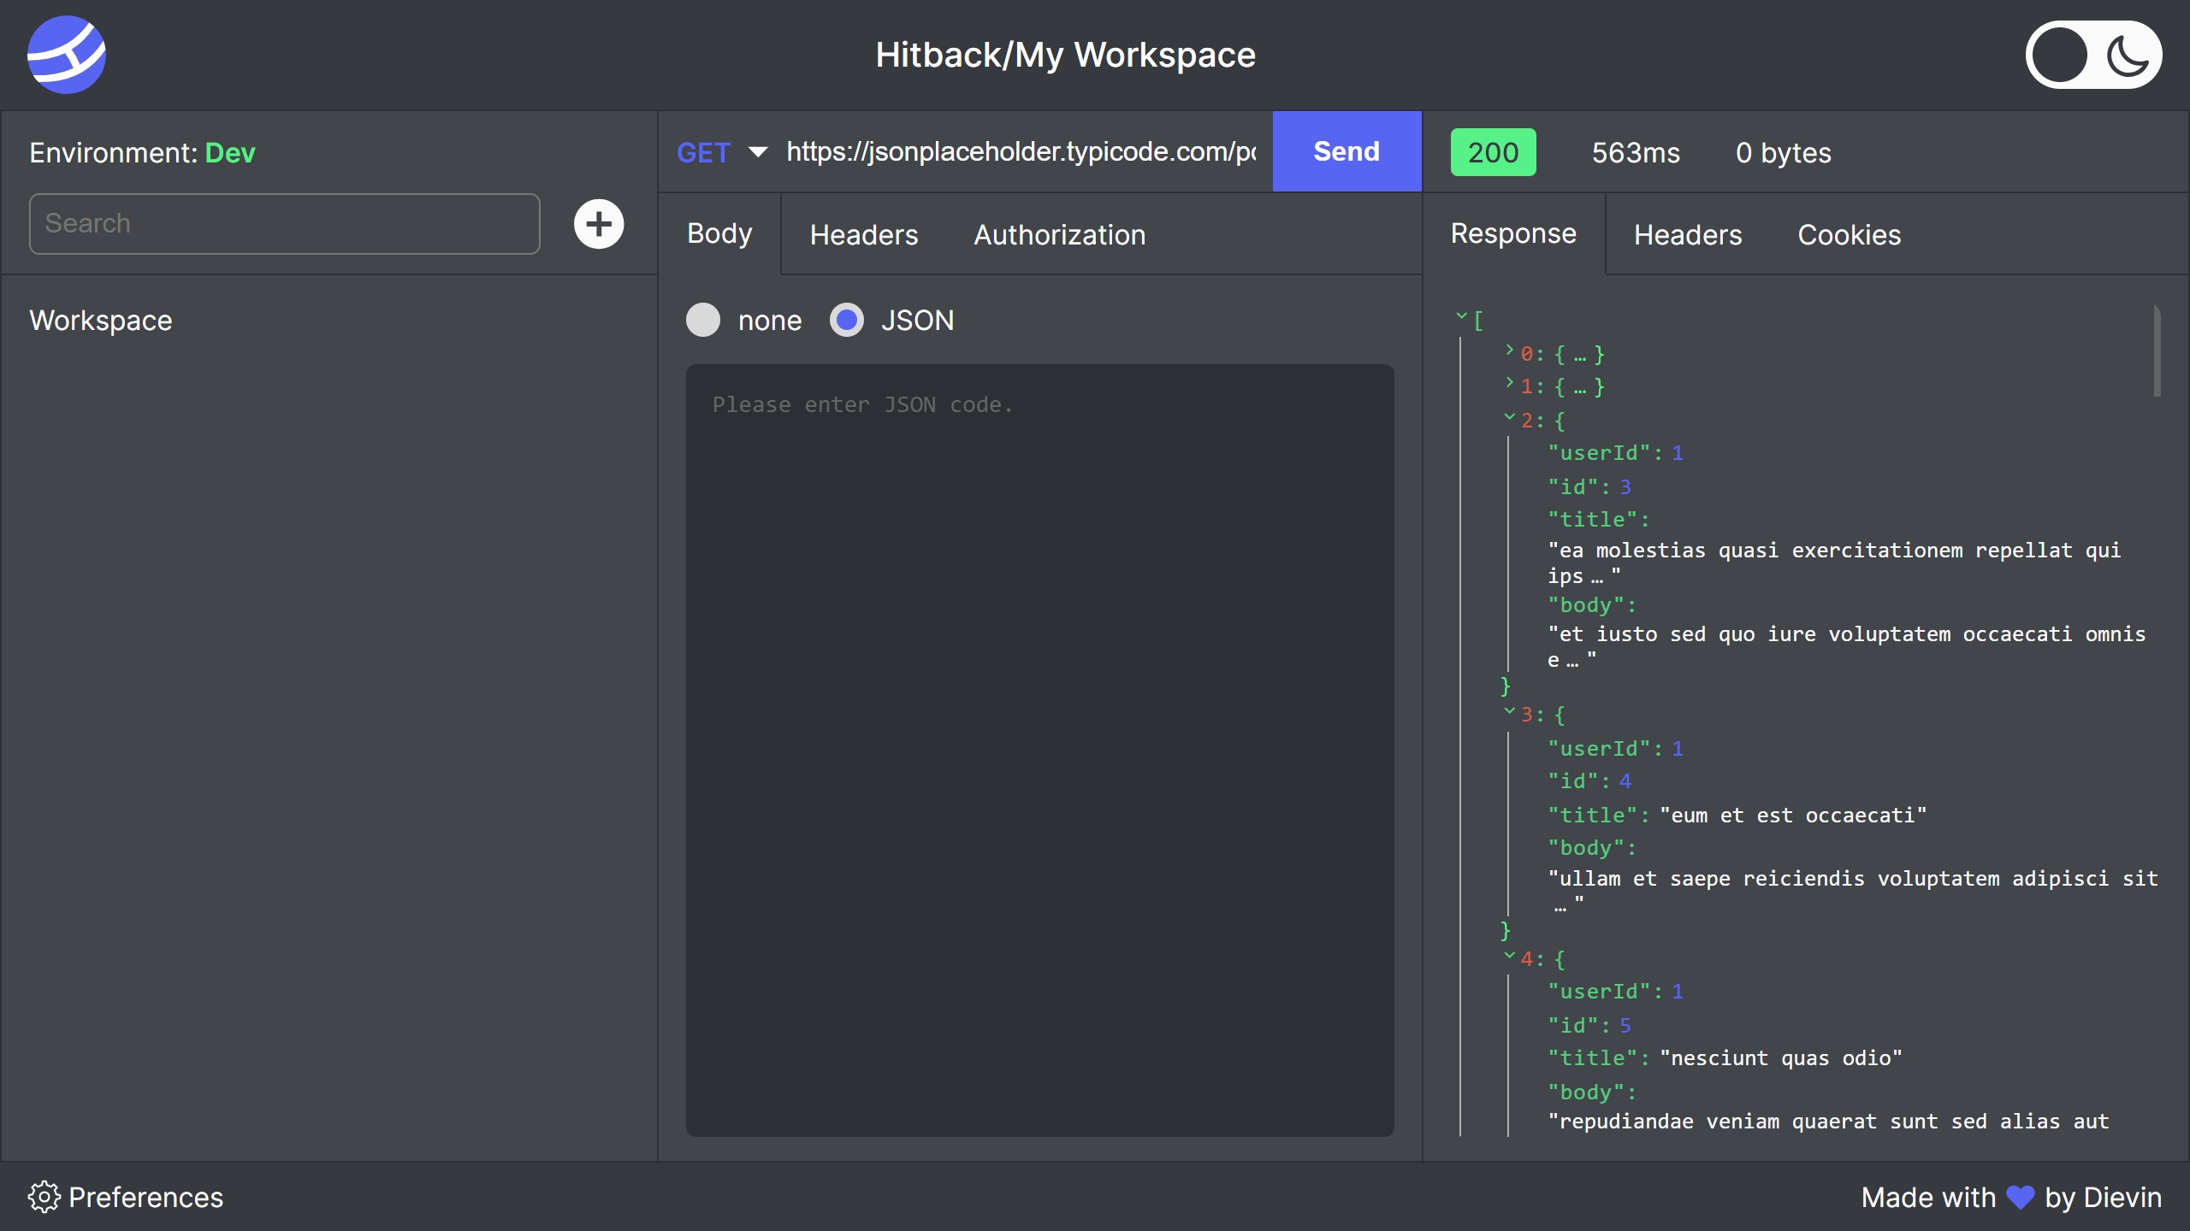Click the Hitback logo icon
This screenshot has height=1231, width=2190.
click(67, 55)
